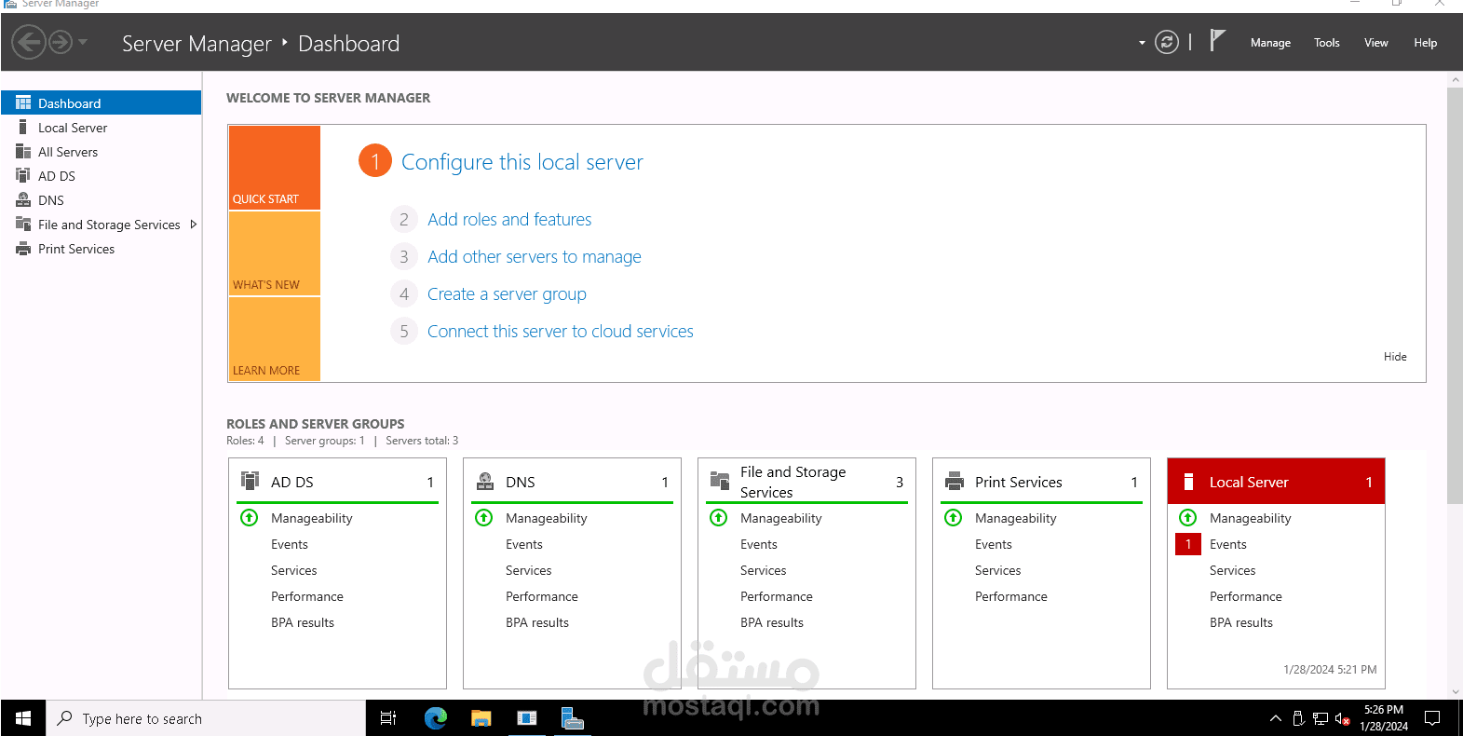1463x736 pixels.
Task: Open the red Local Server tile header
Action: tap(1276, 482)
